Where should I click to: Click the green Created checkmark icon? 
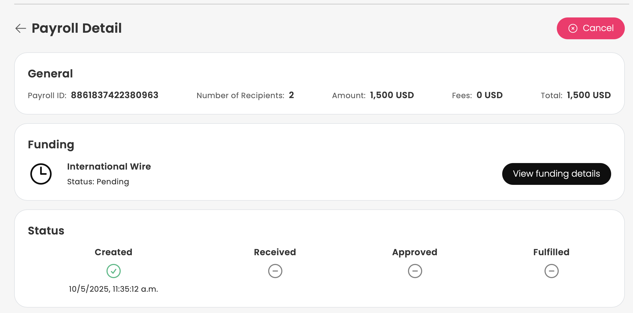pyautogui.click(x=114, y=271)
